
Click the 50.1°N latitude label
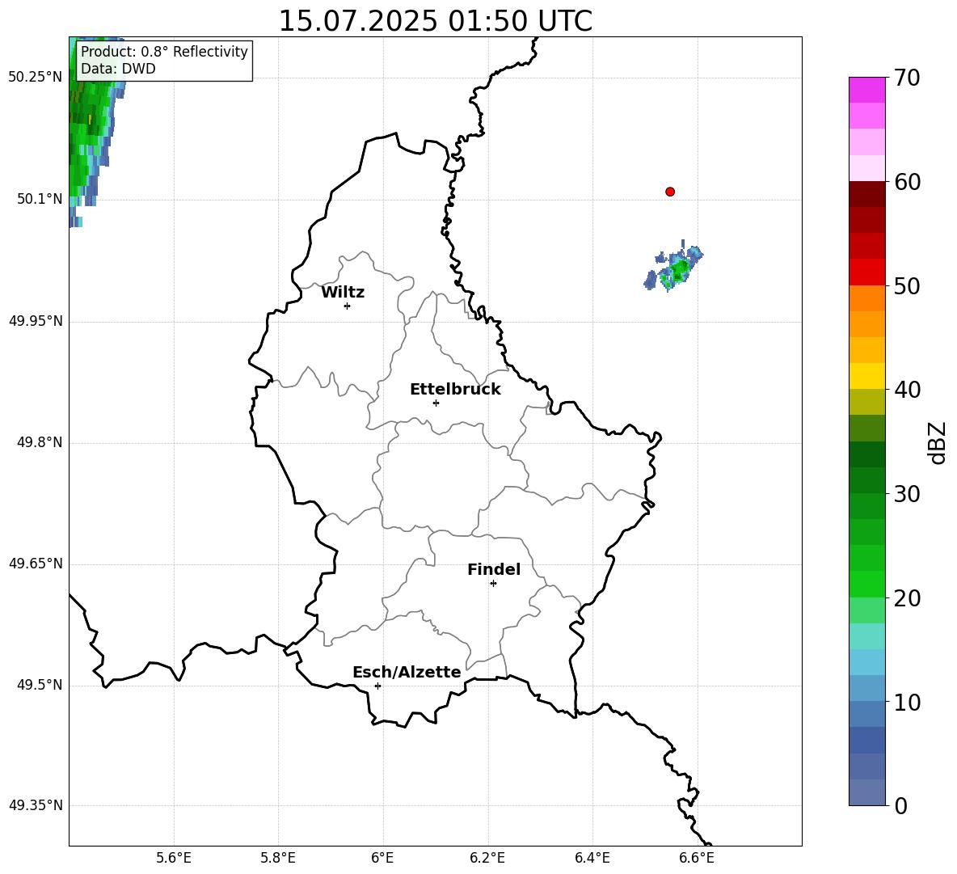(x=40, y=200)
